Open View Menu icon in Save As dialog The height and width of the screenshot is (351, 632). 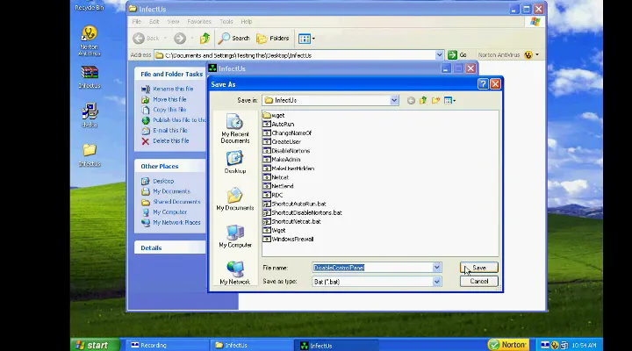pyautogui.click(x=449, y=100)
